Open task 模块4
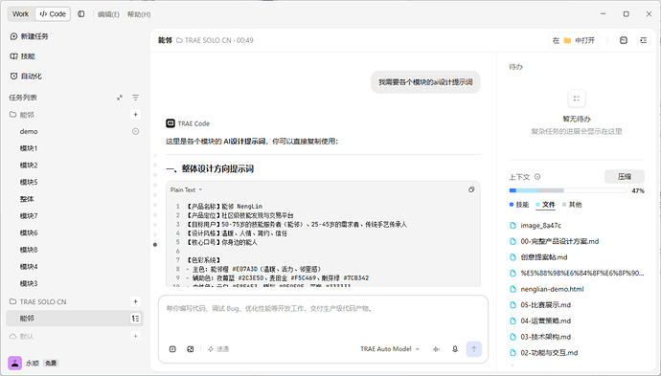The image size is (661, 376). (29, 267)
